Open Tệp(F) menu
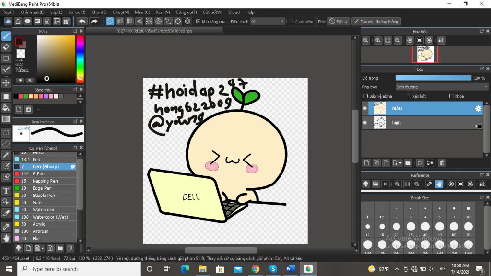The height and width of the screenshot is (276, 491). (9, 12)
